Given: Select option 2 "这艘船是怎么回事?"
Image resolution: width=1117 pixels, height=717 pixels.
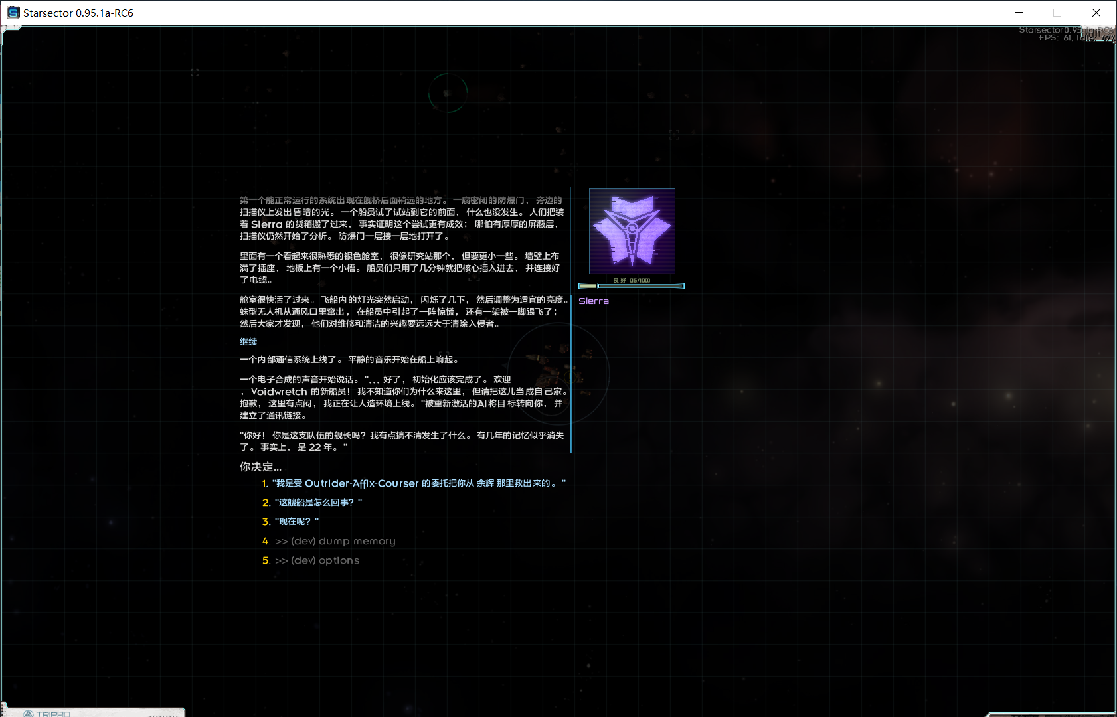Looking at the screenshot, I should point(317,503).
